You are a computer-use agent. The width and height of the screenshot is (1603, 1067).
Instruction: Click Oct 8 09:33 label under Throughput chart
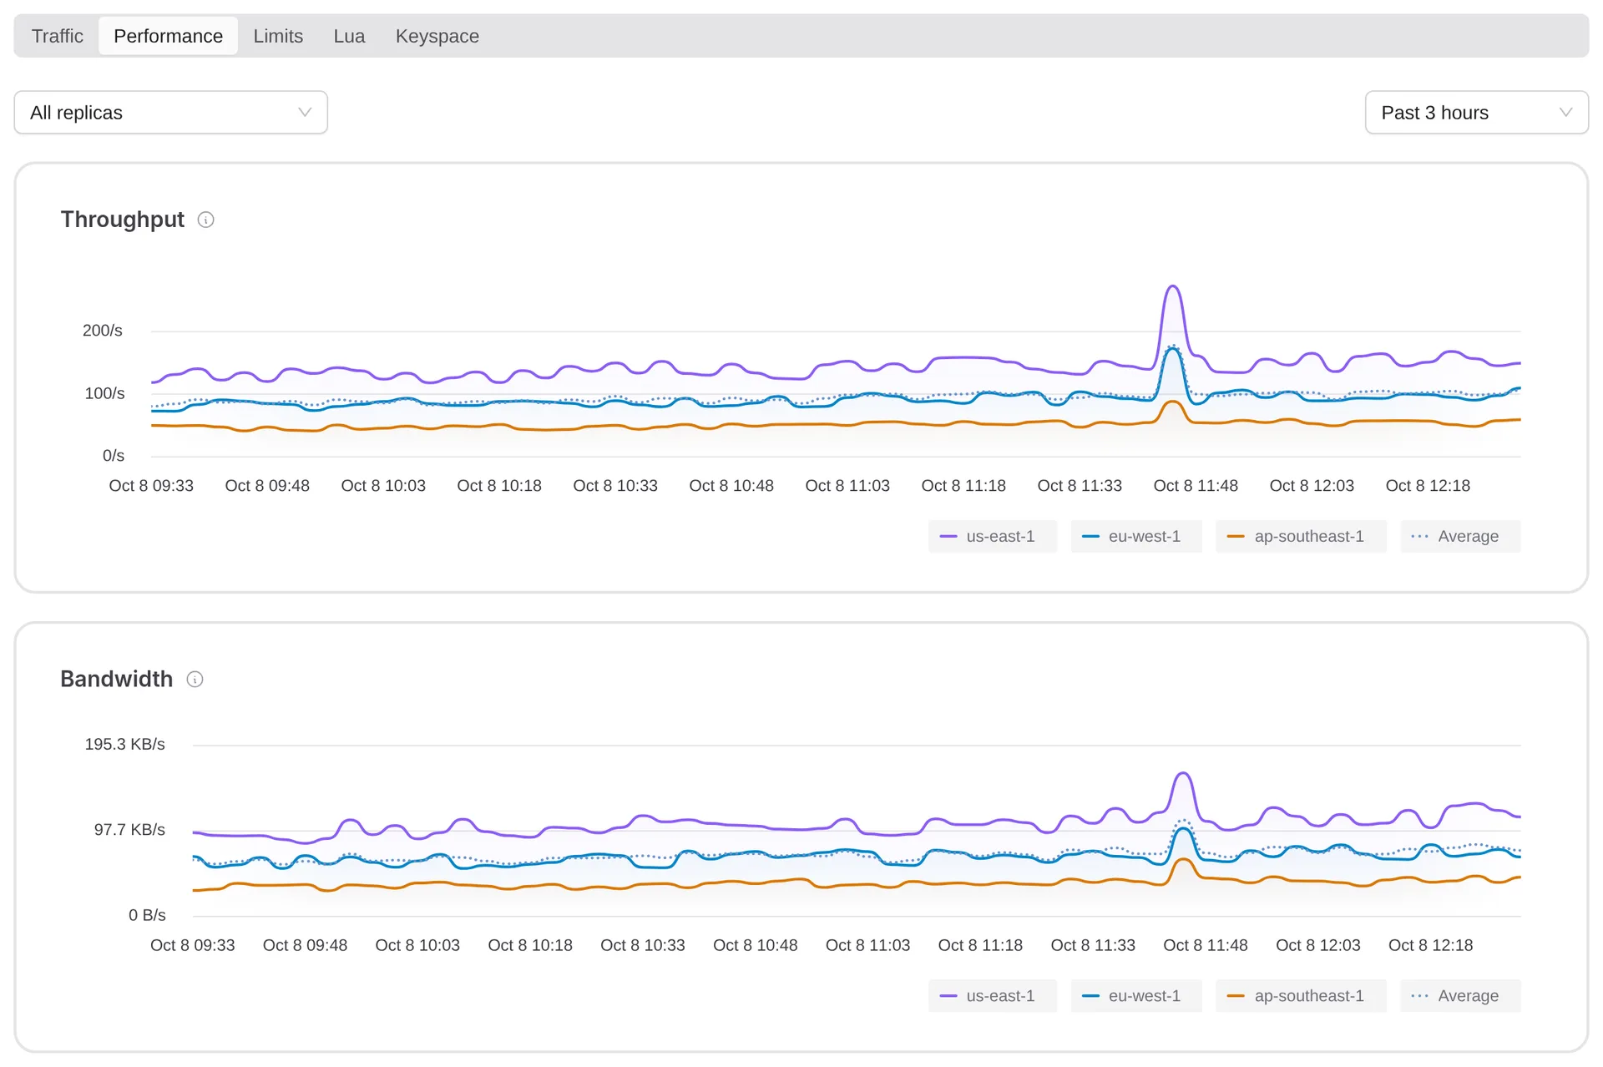coord(151,486)
